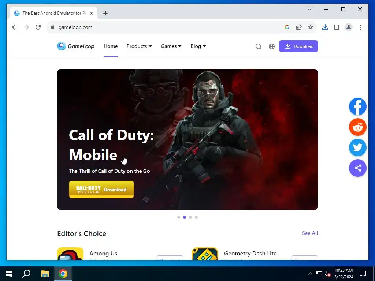The image size is (375, 281).
Task: Bookmark this tab with the star
Action: click(311, 27)
